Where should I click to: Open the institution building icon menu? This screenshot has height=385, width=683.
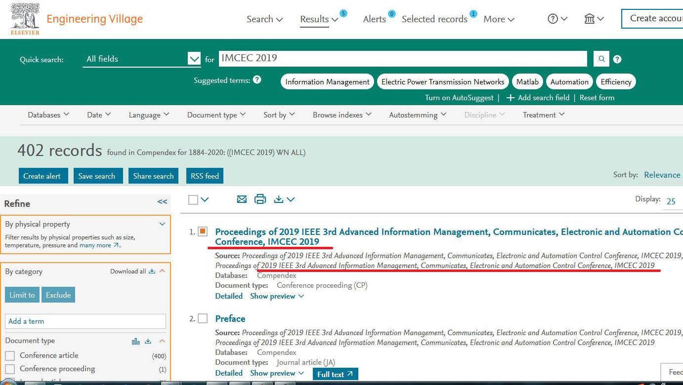[x=594, y=19]
